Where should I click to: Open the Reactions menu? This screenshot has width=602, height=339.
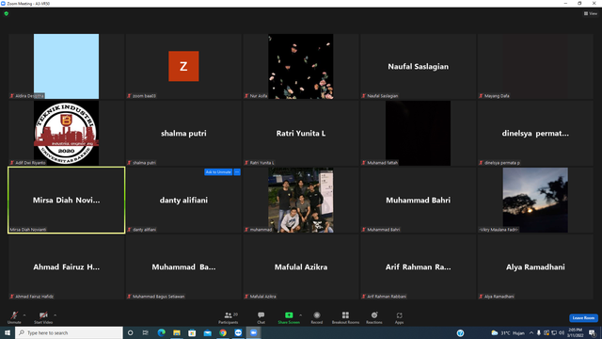point(374,317)
